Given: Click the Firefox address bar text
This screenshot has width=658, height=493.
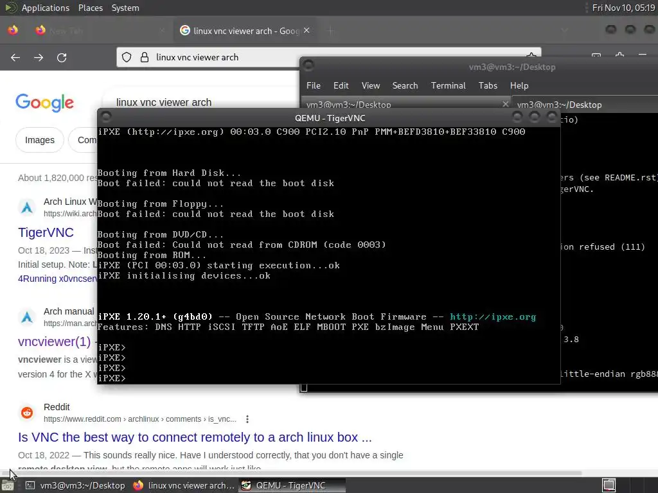Looking at the screenshot, I should 197,57.
